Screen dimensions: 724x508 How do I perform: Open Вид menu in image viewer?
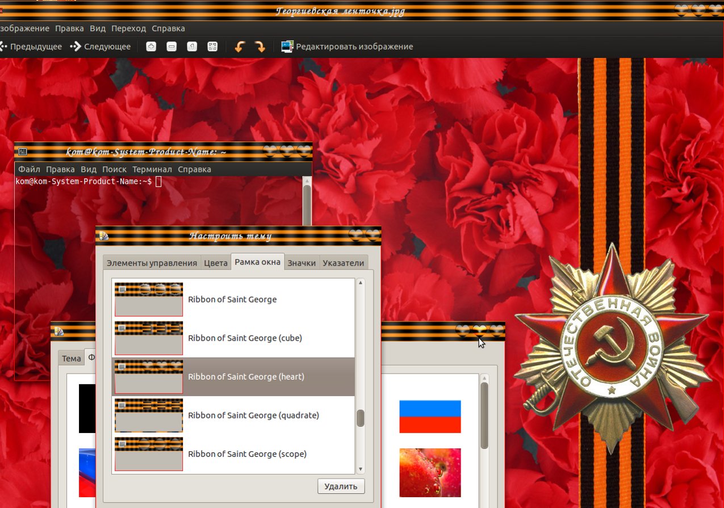[x=98, y=28]
